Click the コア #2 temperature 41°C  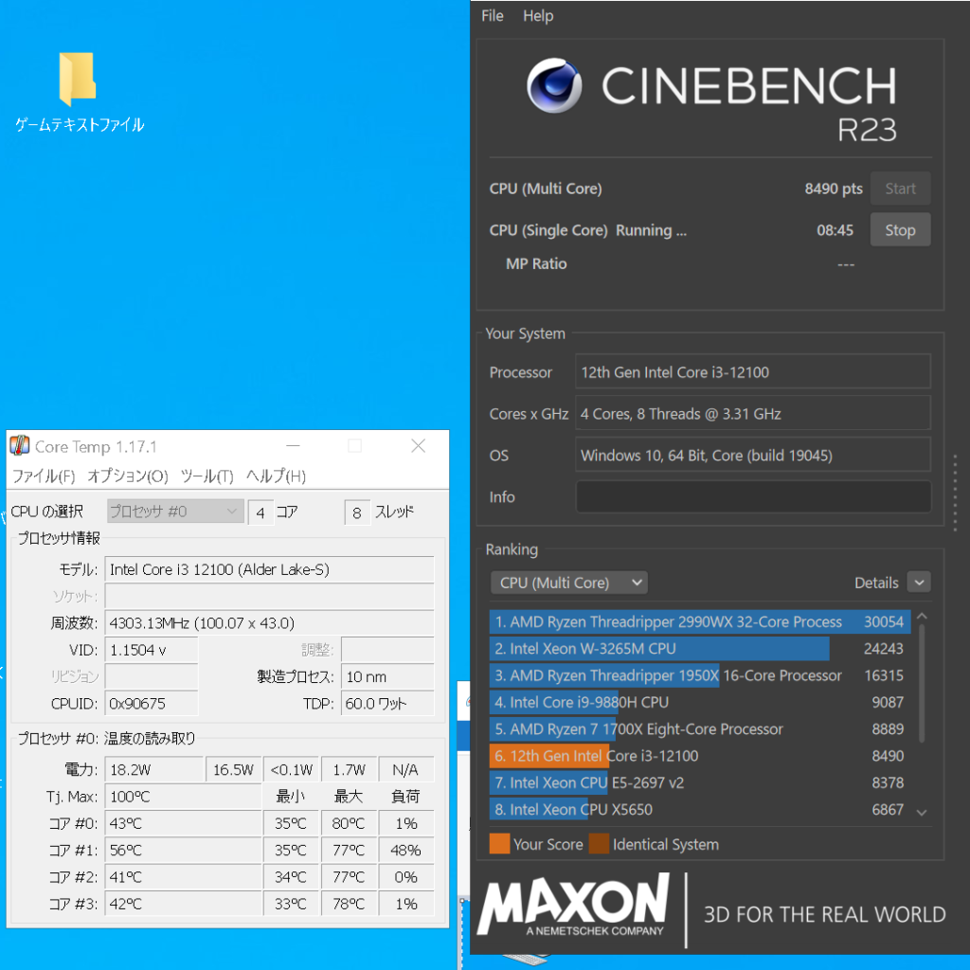[183, 876]
